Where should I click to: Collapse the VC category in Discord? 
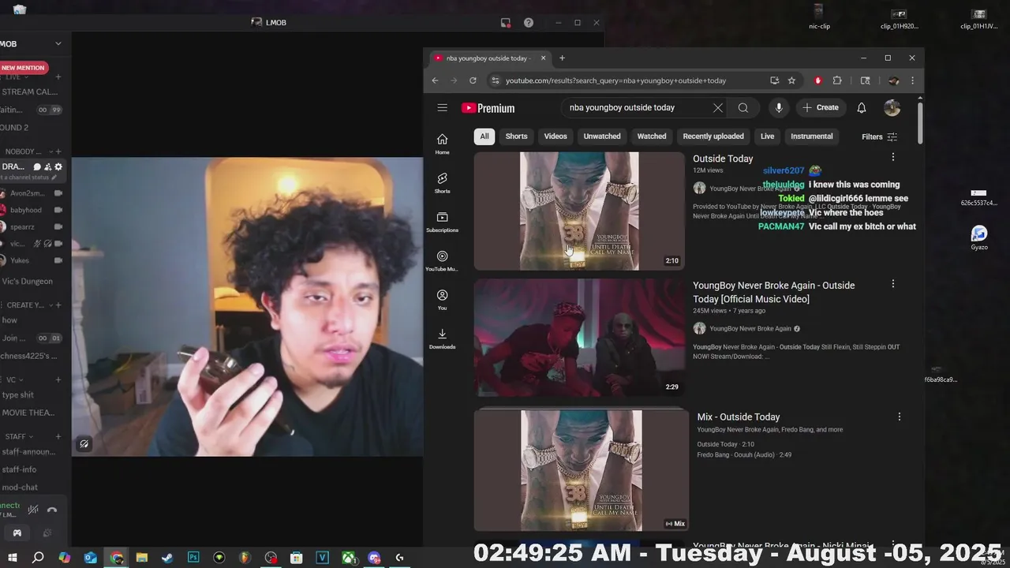(16, 379)
